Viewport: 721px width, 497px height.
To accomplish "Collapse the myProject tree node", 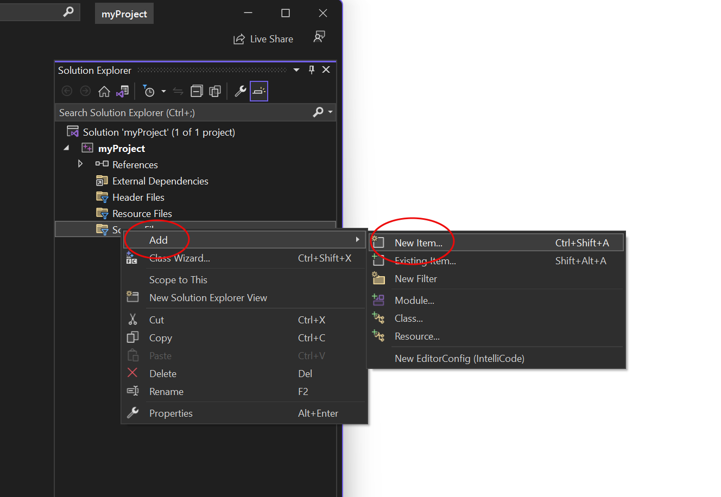I will pos(67,148).
